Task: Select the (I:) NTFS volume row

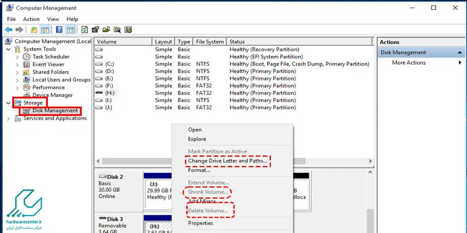Action: [234, 100]
